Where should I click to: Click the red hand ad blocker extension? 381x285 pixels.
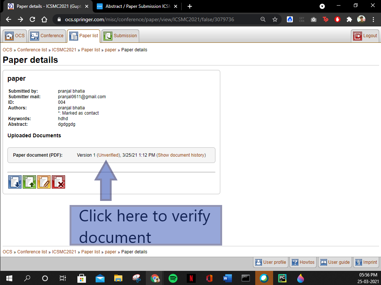337,19
